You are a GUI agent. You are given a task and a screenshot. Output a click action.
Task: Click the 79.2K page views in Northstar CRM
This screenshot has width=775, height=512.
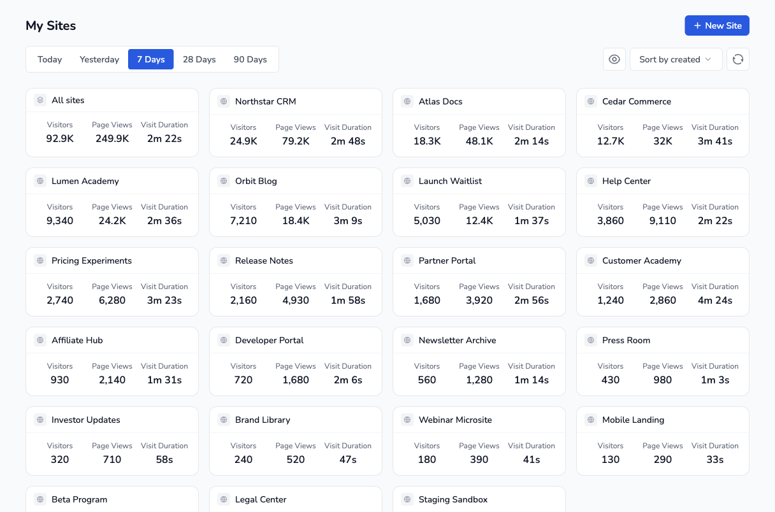[x=296, y=141]
